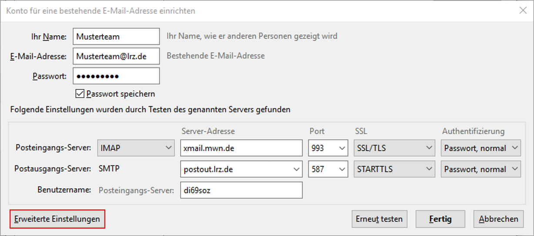Open incoming server Authentifizierung dropdown
The height and width of the screenshot is (236, 534).
pos(480,148)
